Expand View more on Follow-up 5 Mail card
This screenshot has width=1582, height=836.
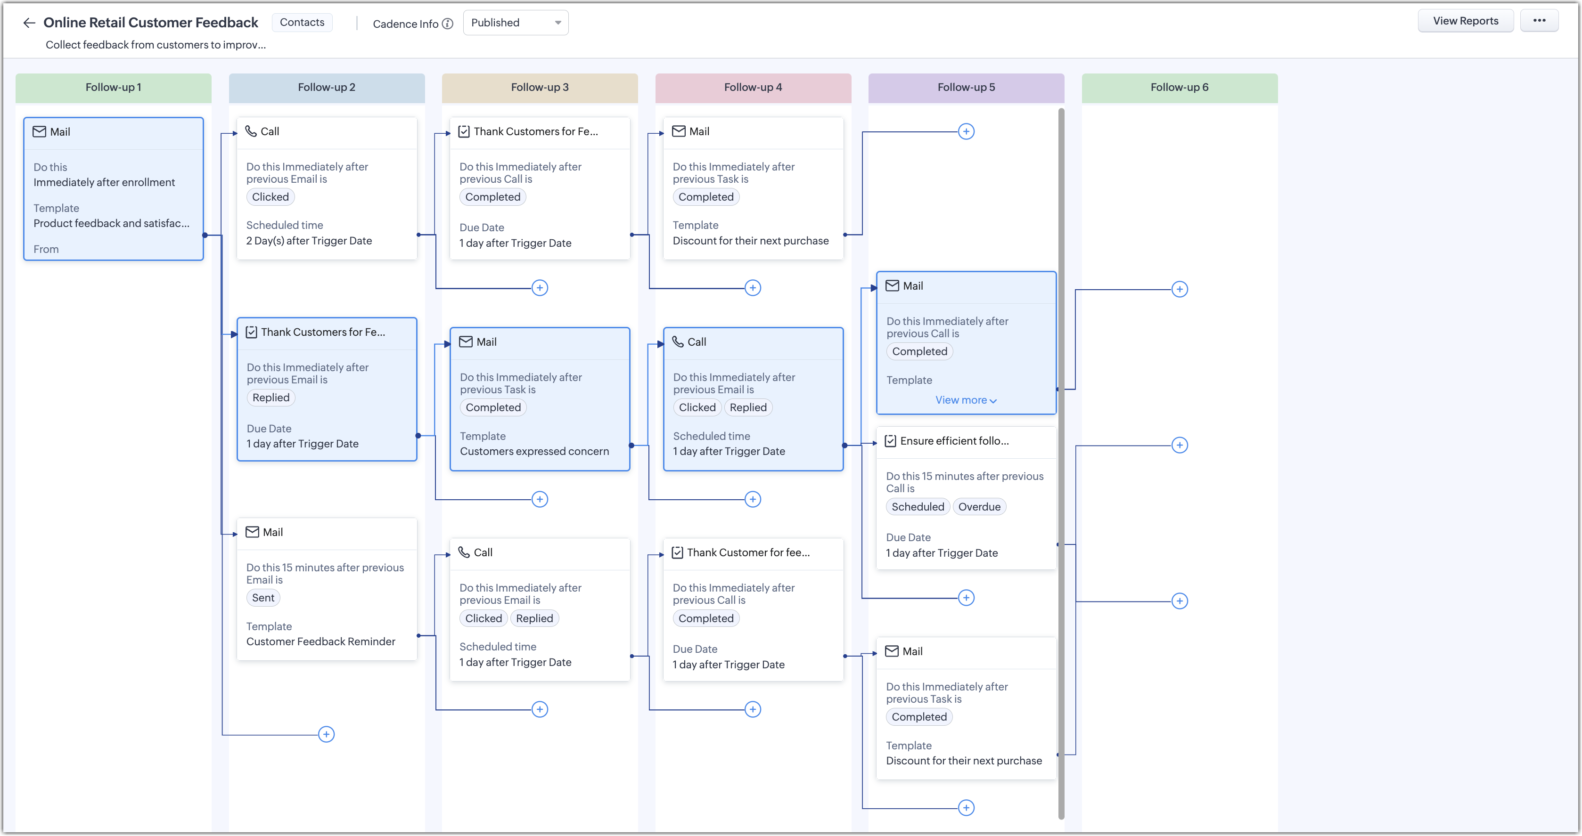pos(966,400)
